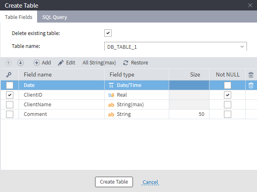The width and height of the screenshot is (257, 192).
Task: Uncheck the ClientID primary key checkbox
Action: (x=10, y=95)
